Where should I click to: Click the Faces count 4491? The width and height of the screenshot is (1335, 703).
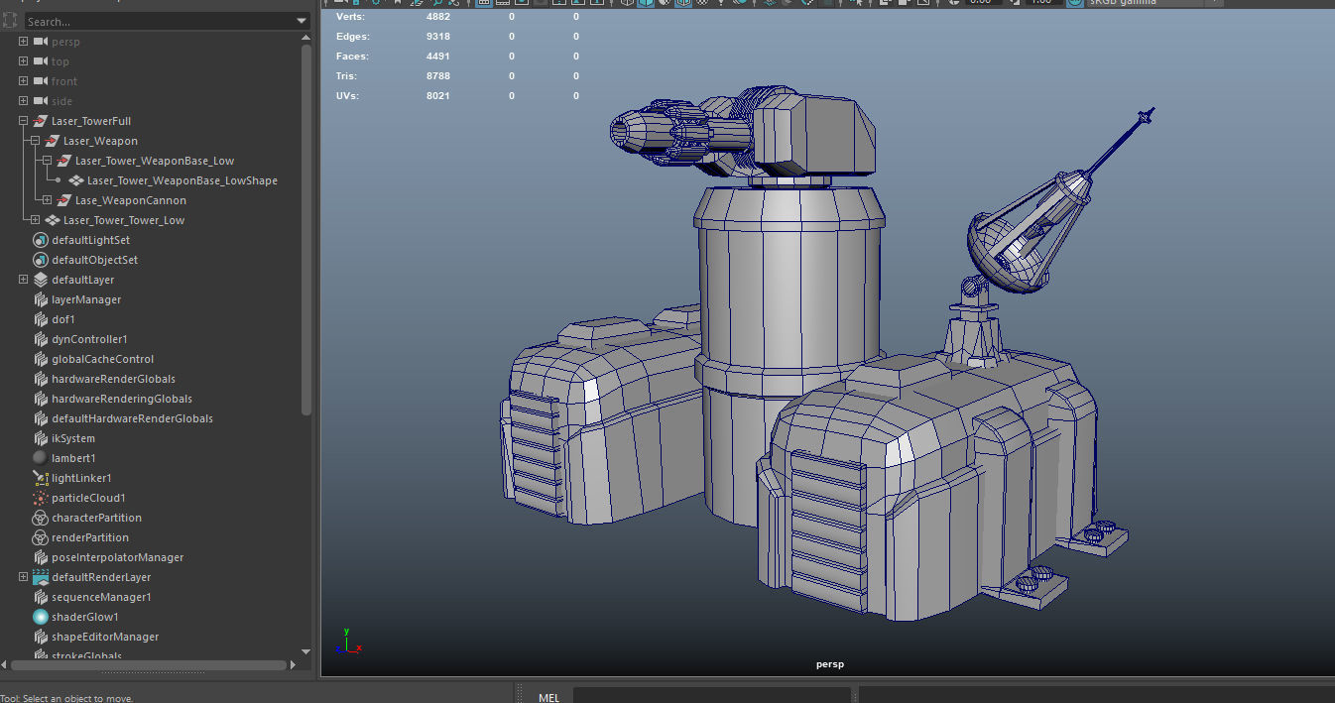point(438,57)
